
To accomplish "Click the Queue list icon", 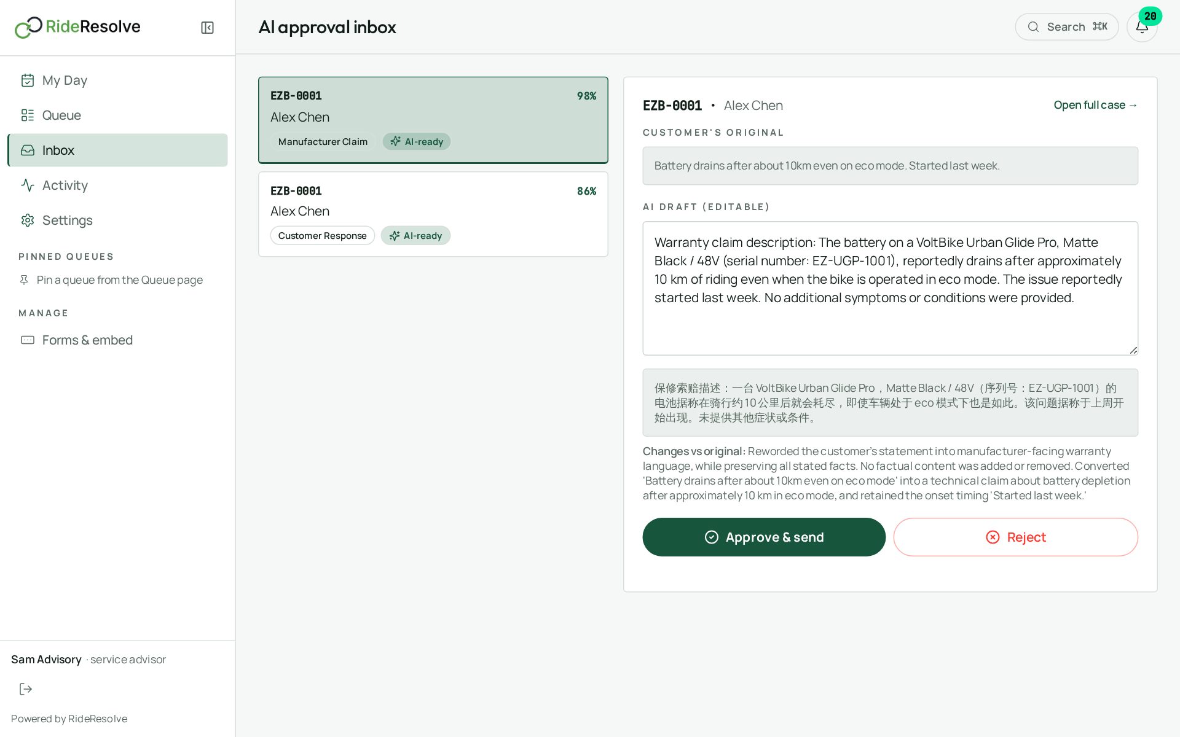I will click(x=28, y=115).
